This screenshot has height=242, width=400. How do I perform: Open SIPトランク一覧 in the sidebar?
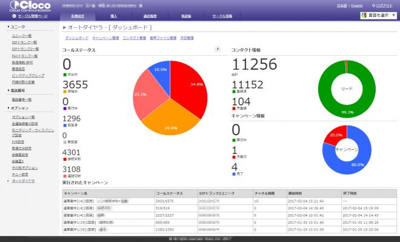[x=24, y=42]
